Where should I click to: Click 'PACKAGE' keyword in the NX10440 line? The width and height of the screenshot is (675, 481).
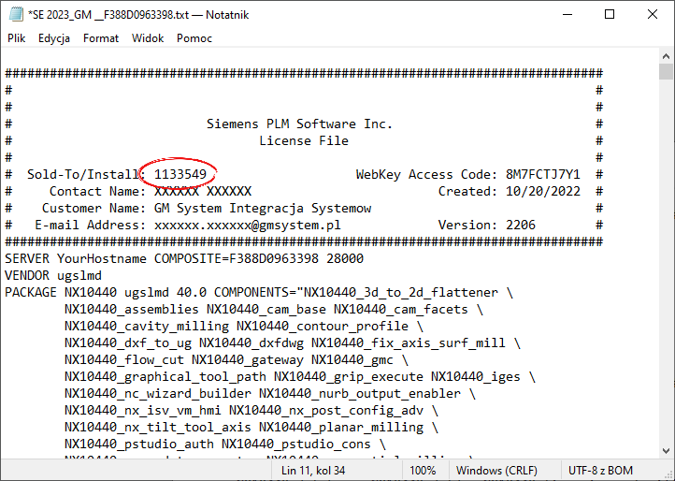click(31, 292)
